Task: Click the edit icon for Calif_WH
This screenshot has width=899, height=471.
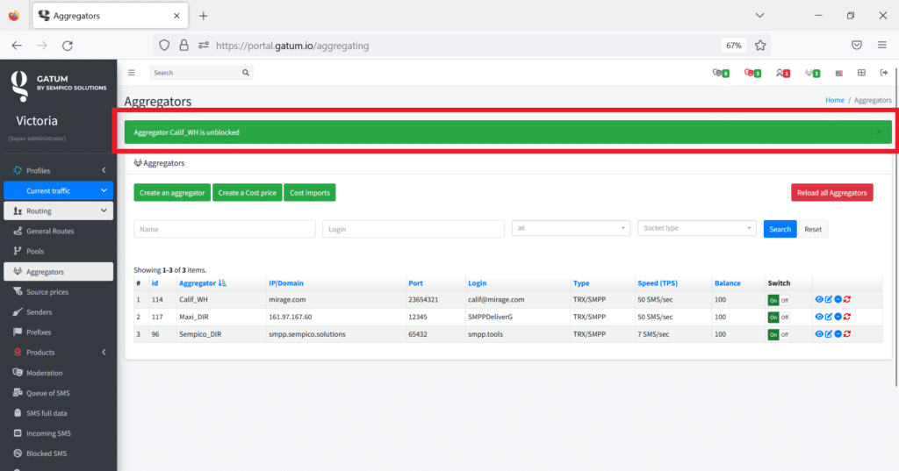Action: pos(828,299)
